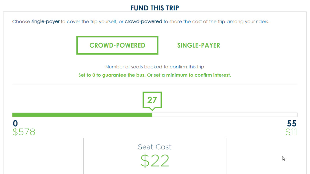
Task: Select the SINGLE-PAYER funding option
Action: (198, 45)
